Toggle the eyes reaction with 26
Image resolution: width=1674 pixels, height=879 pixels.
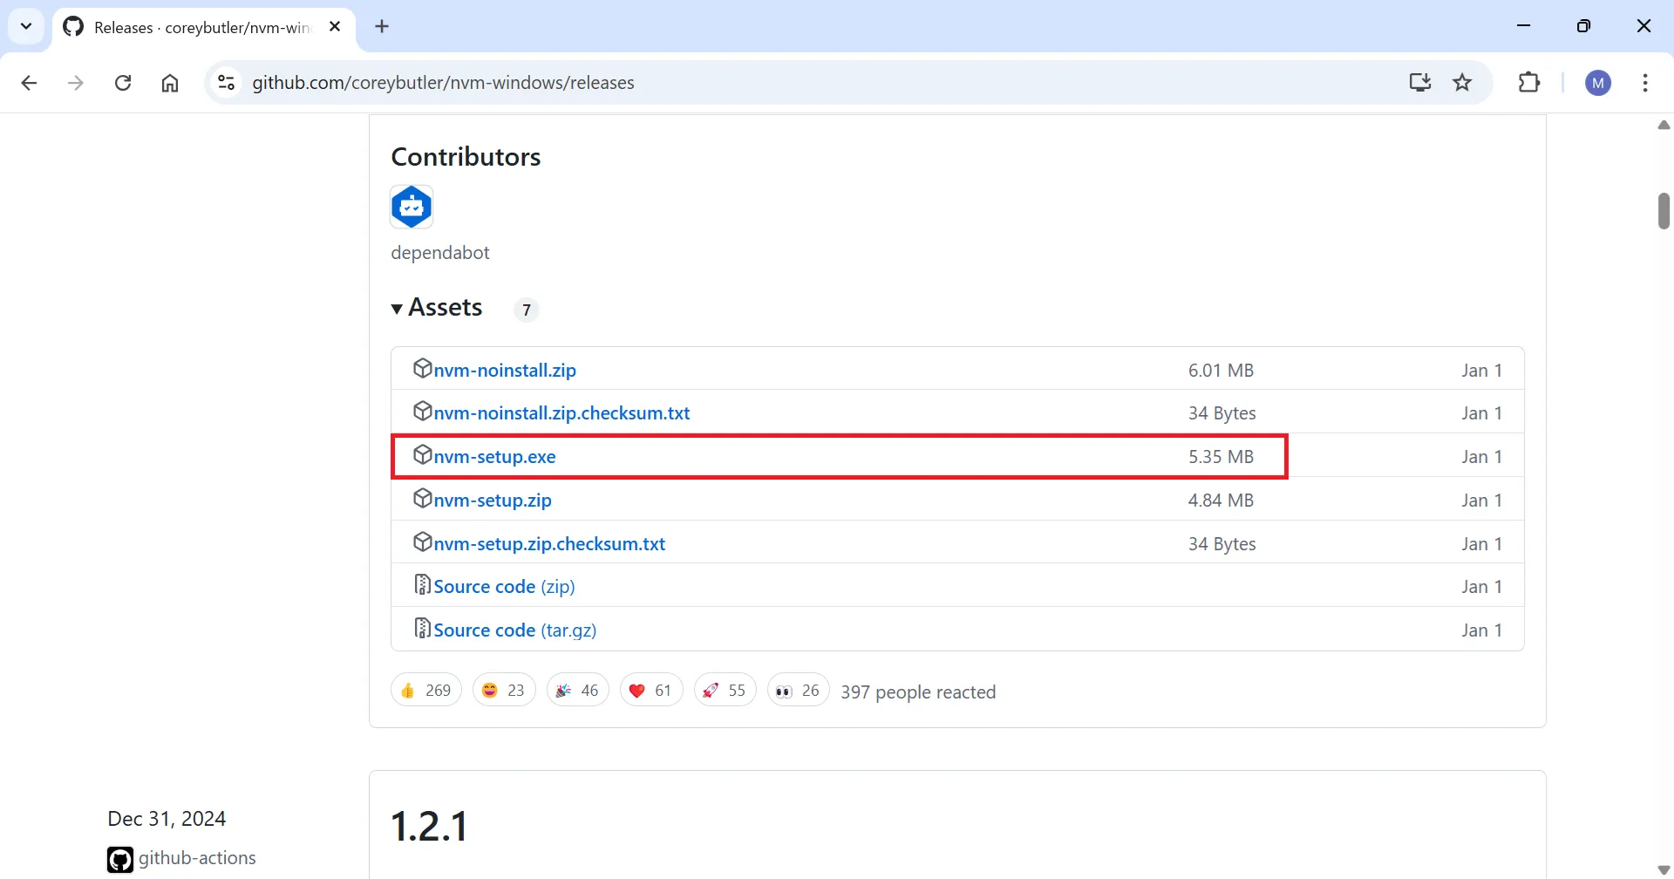coord(799,691)
